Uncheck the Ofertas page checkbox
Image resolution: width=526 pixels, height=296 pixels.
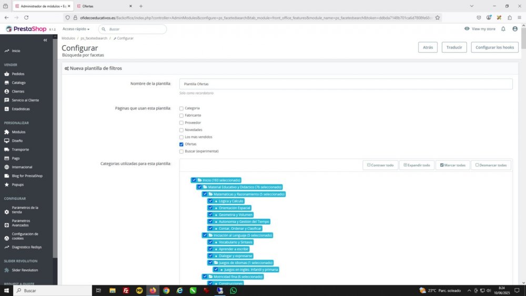click(181, 144)
